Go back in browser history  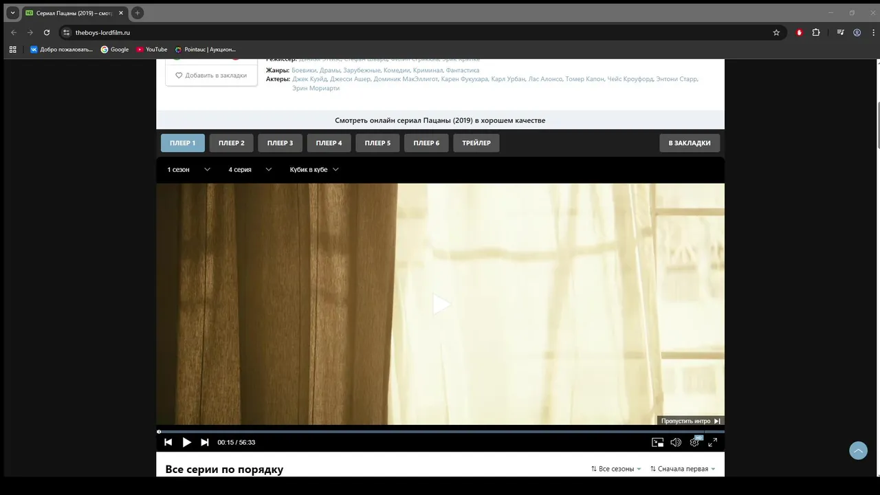tap(14, 32)
